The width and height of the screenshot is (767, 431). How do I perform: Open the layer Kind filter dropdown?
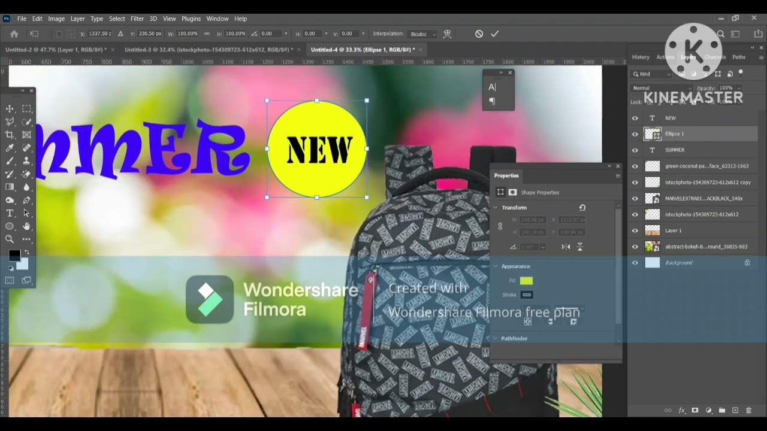click(x=652, y=74)
